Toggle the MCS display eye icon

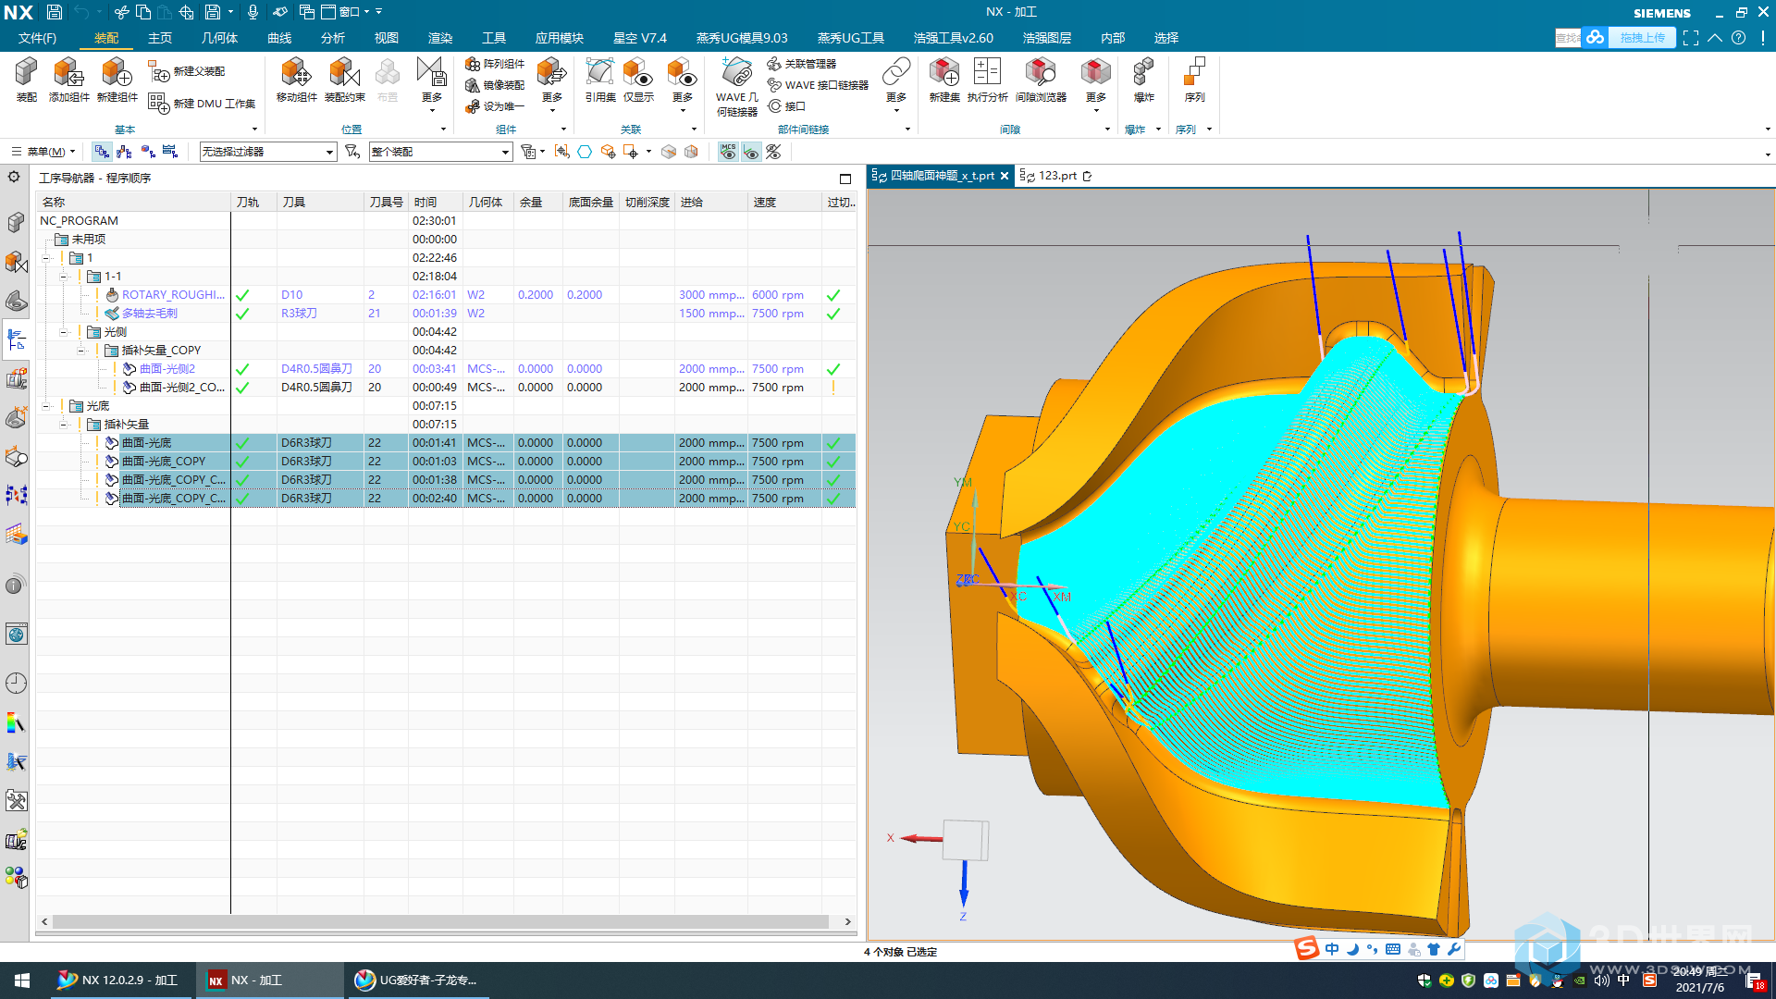click(728, 152)
